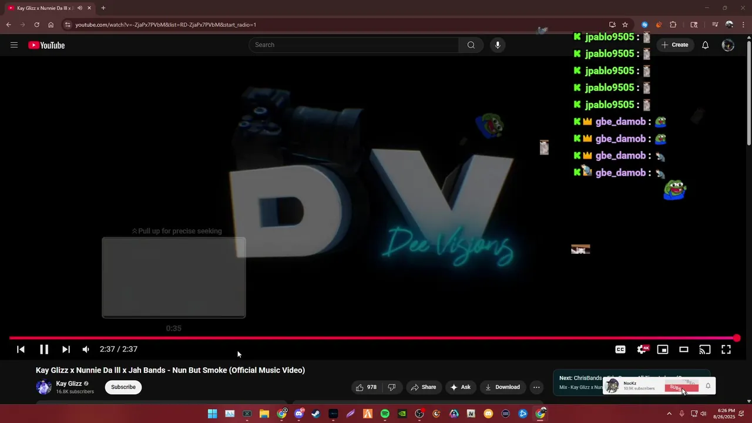Click the install app icon in address bar
Image resolution: width=752 pixels, height=423 pixels.
tap(612, 25)
